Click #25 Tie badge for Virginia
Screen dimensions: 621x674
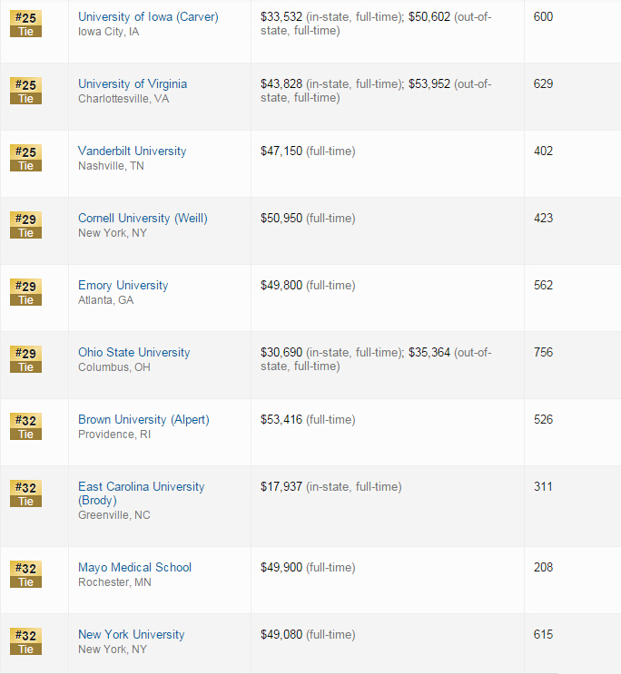[25, 91]
